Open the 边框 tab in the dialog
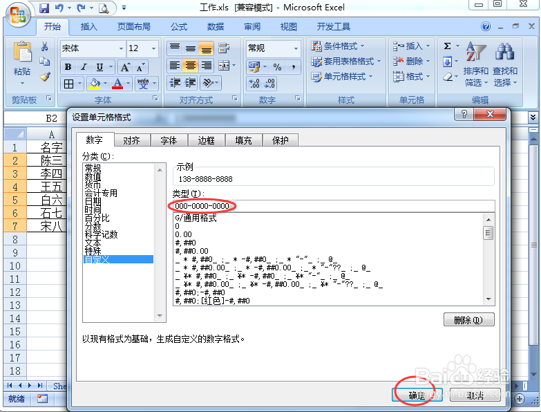 207,140
